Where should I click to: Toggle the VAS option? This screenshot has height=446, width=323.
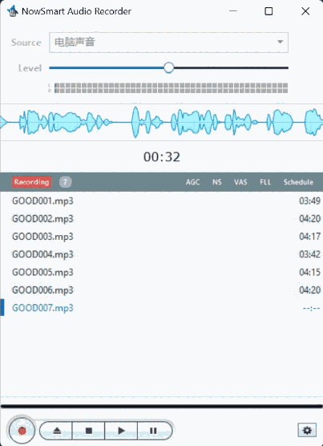tap(240, 182)
